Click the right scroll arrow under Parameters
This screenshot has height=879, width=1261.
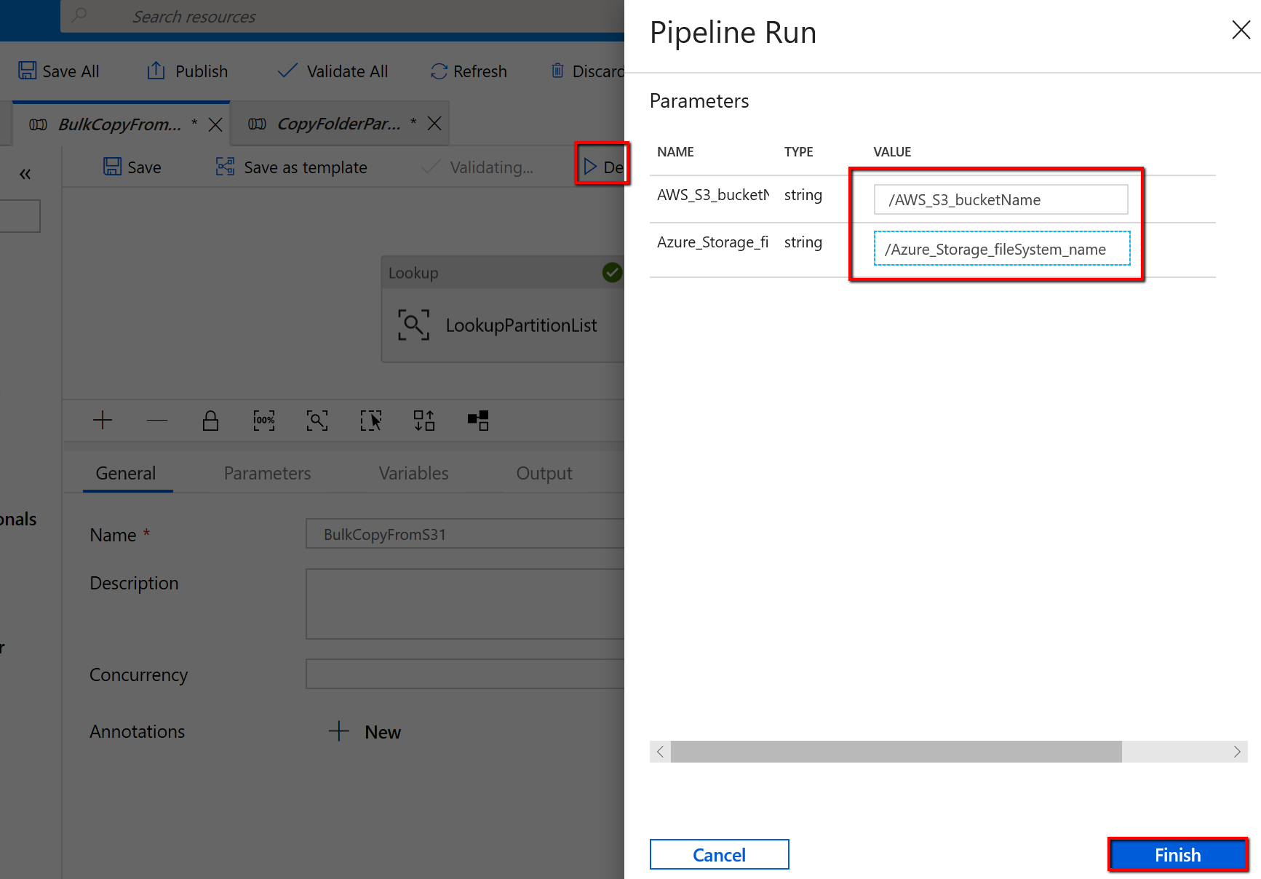tap(1236, 752)
